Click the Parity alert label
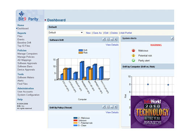The width and height of the screenshot is (189, 137). pos(144,61)
